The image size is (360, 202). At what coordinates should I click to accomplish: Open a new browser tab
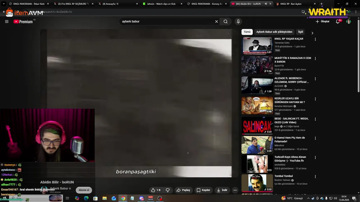pyautogui.click(x=321, y=4)
